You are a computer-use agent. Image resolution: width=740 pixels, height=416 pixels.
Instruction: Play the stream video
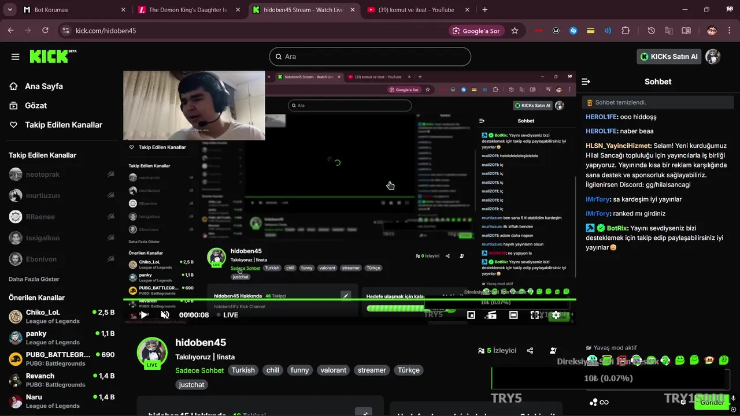143,315
